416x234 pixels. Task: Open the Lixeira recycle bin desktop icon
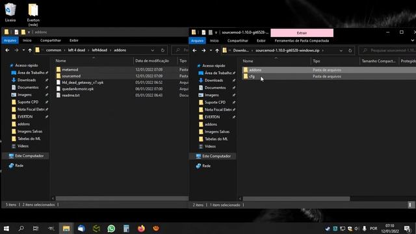(10, 12)
